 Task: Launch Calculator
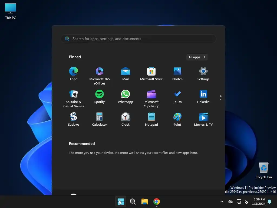100,119
